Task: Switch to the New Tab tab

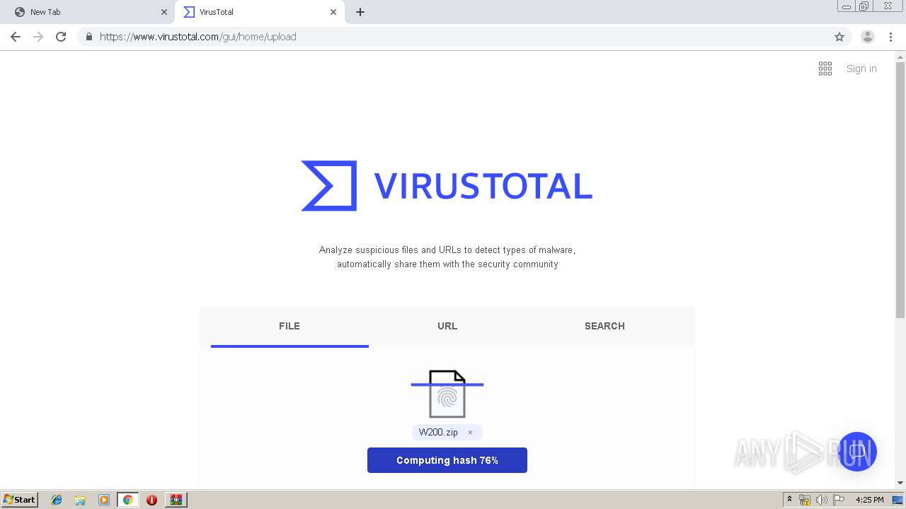Action: pos(88,12)
